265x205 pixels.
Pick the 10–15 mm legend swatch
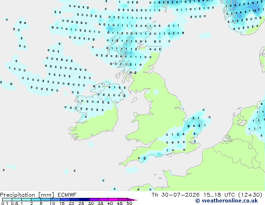coord(55,200)
